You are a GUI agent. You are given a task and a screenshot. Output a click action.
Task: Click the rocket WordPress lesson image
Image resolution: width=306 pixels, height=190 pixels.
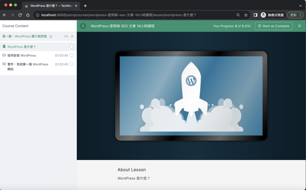pos(191,96)
